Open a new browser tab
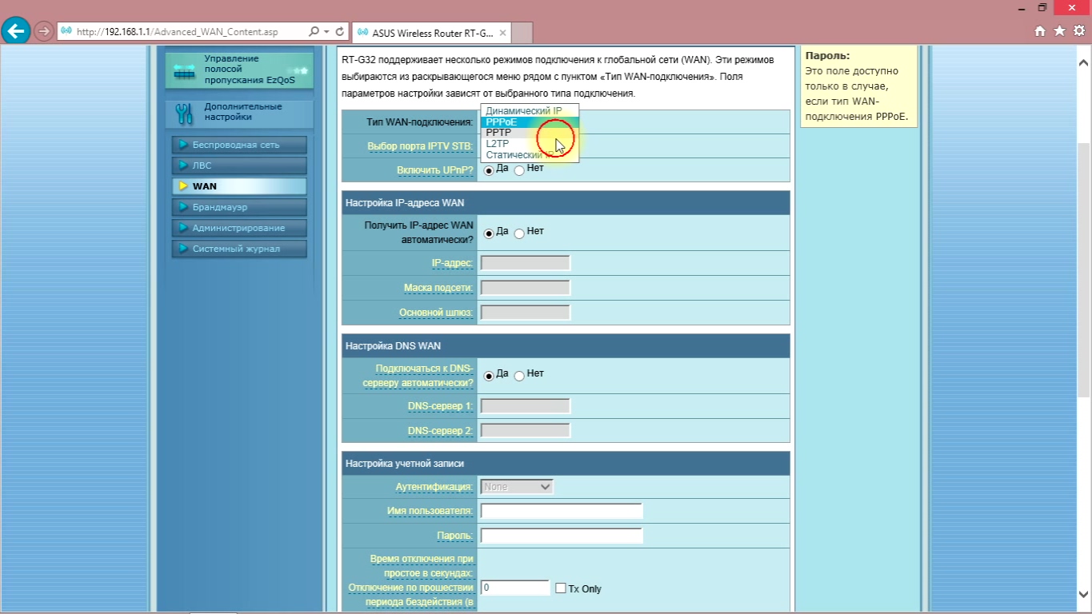This screenshot has height=614, width=1092. pos(522,33)
